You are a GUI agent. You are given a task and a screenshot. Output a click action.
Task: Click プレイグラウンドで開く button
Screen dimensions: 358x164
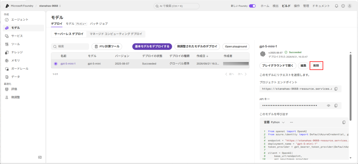(x=278, y=66)
